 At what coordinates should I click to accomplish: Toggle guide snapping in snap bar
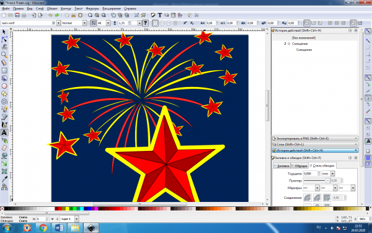tap(368, 165)
